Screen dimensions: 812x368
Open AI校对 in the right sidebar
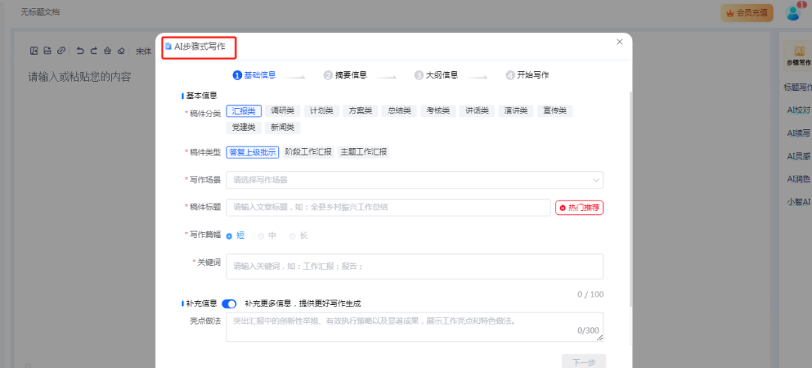point(798,109)
